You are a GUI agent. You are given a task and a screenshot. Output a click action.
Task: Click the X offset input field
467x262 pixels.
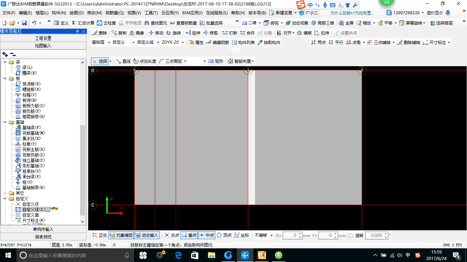pos(291,235)
